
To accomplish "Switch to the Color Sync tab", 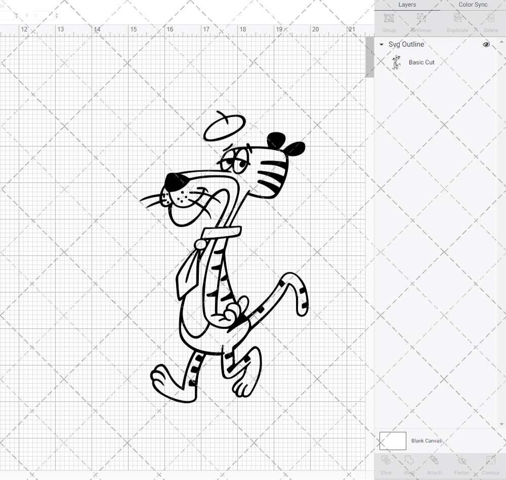I will (x=473, y=5).
